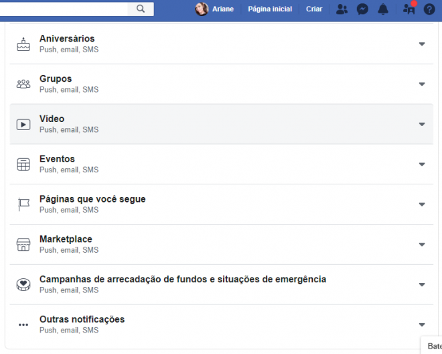The width and height of the screenshot is (442, 354).
Task: Click the Marketplace storefront icon
Action: 23,245
